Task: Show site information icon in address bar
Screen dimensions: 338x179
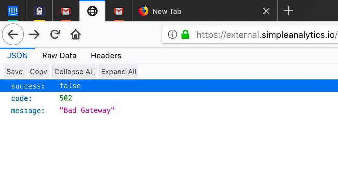Action: (x=172, y=34)
